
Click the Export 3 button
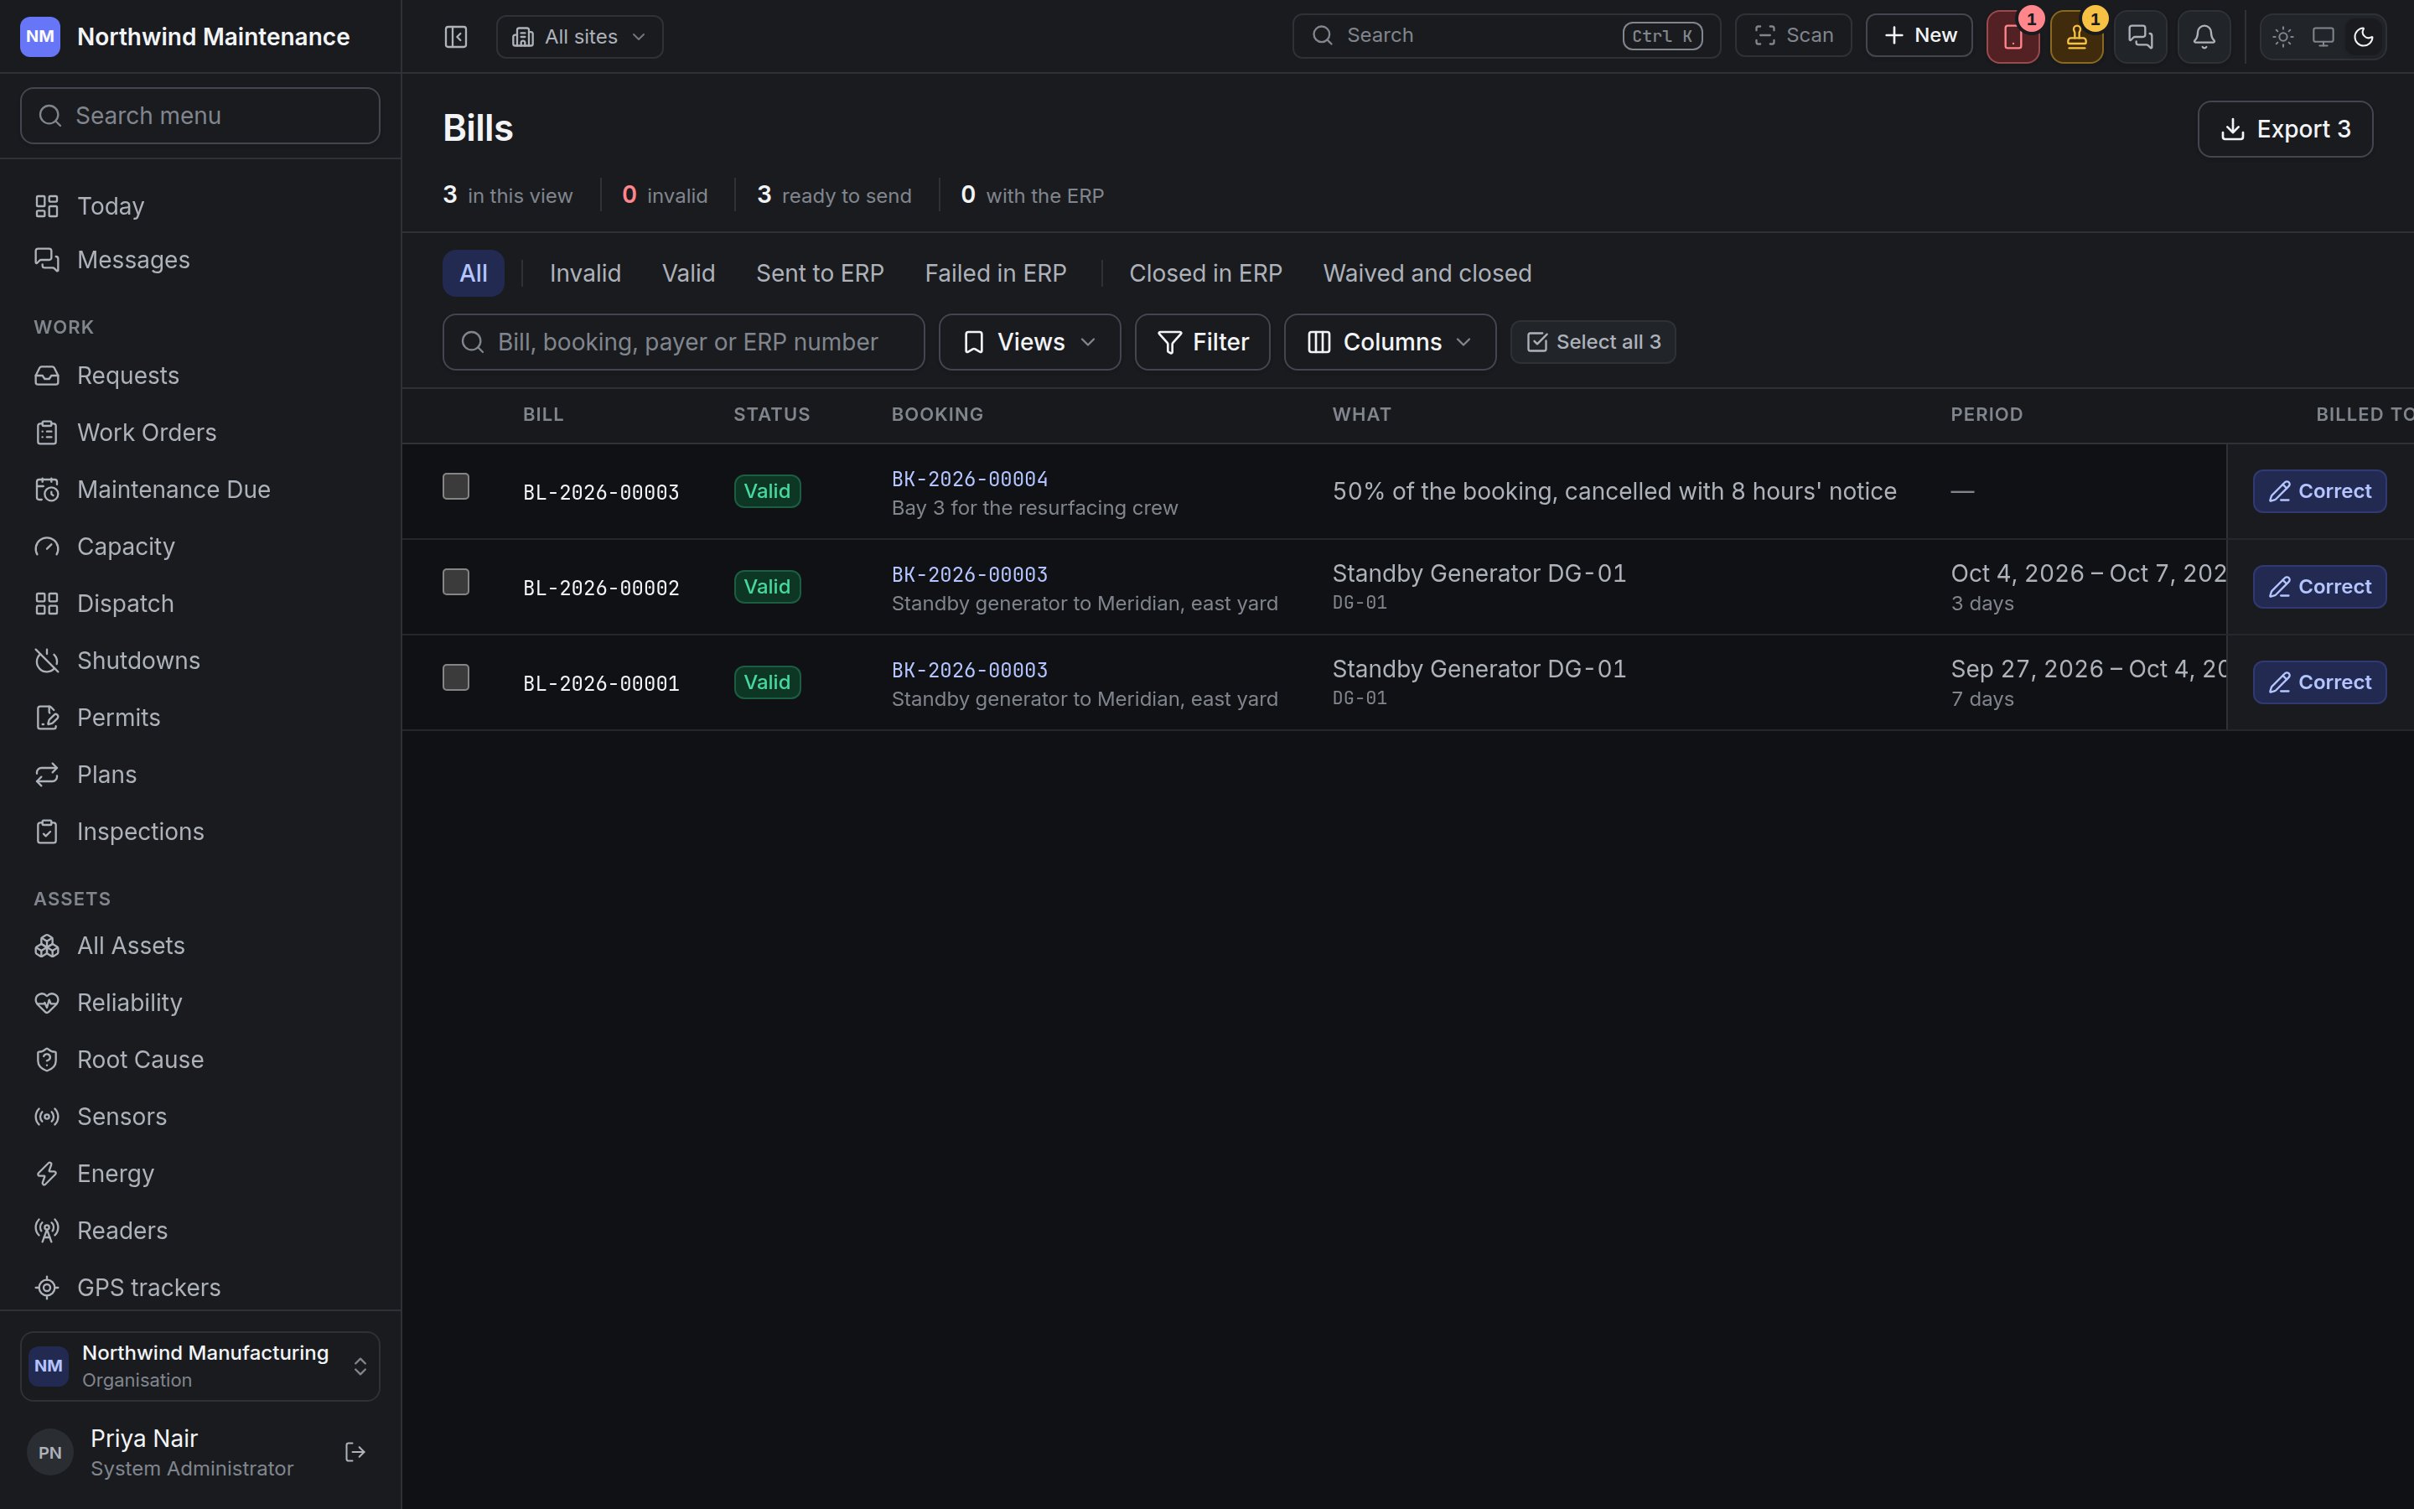coord(2285,129)
